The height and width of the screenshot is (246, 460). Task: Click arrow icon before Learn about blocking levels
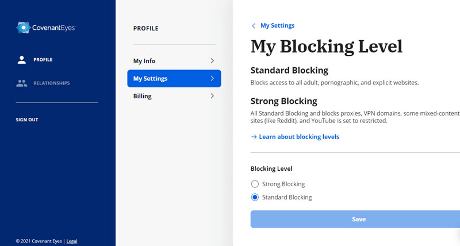(x=254, y=137)
